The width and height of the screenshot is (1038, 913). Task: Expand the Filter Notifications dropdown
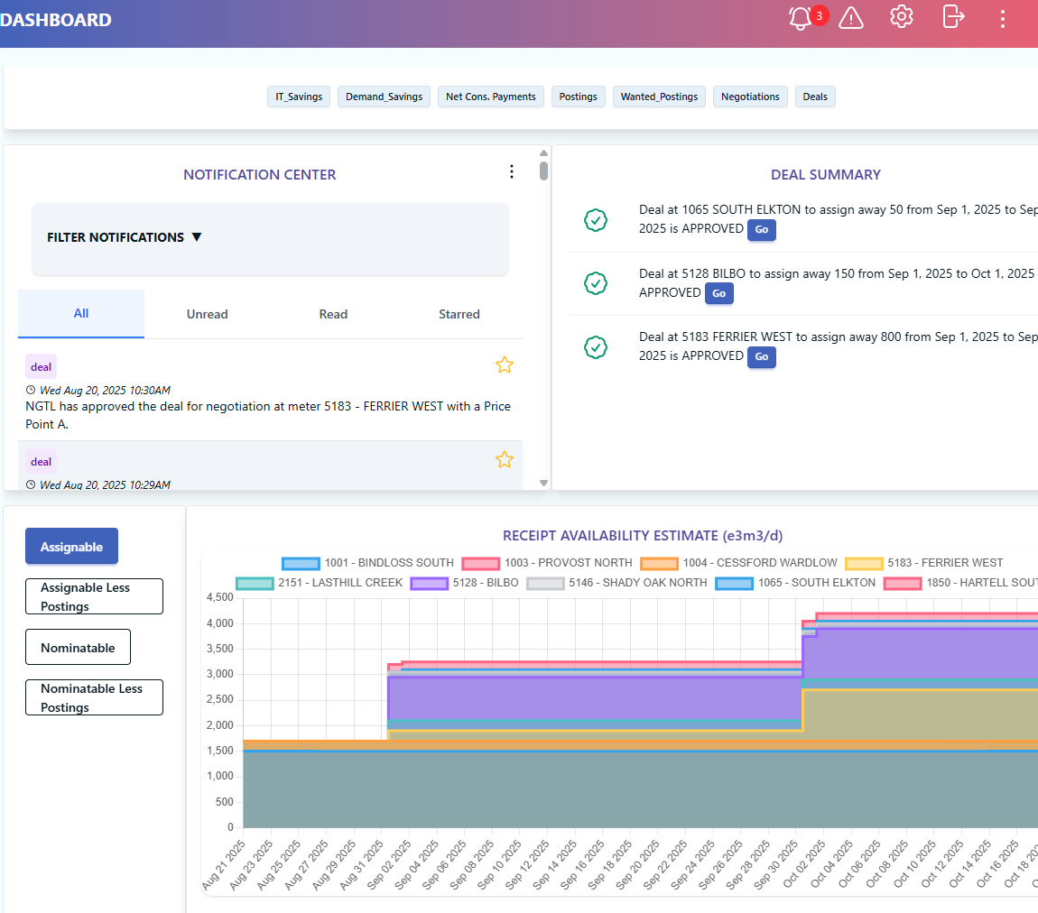[124, 236]
